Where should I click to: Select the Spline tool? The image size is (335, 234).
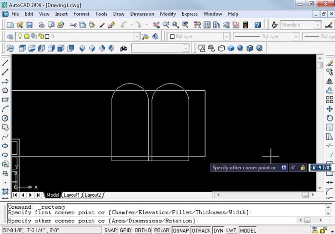coord(5,136)
